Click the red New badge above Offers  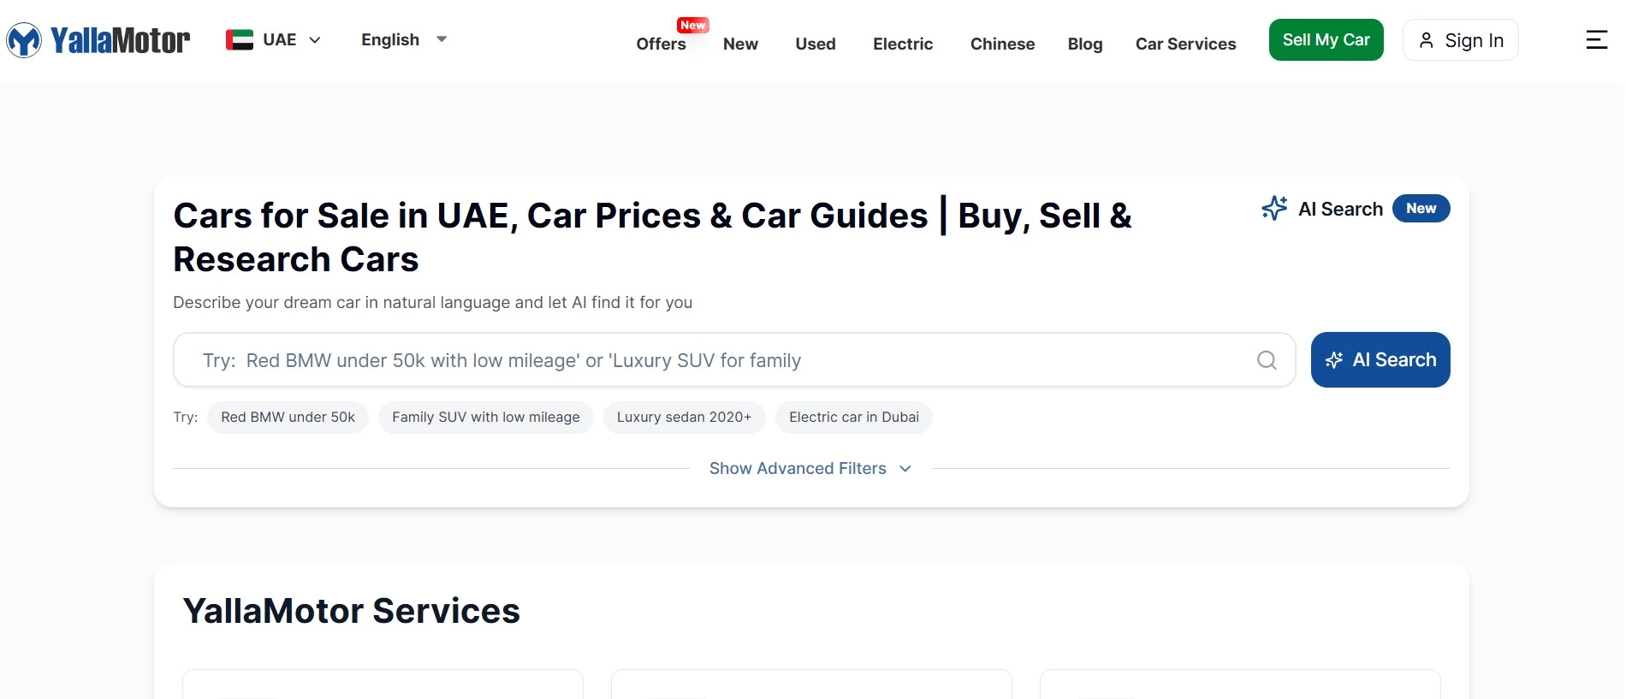pyautogui.click(x=692, y=25)
